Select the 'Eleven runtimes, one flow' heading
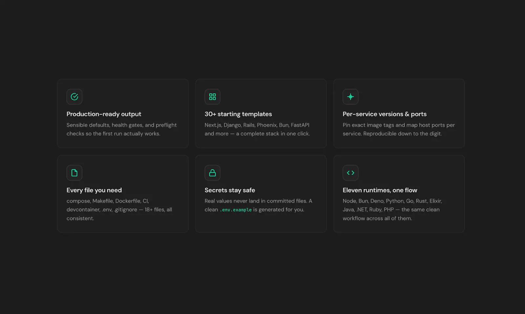525x314 pixels. point(380,190)
